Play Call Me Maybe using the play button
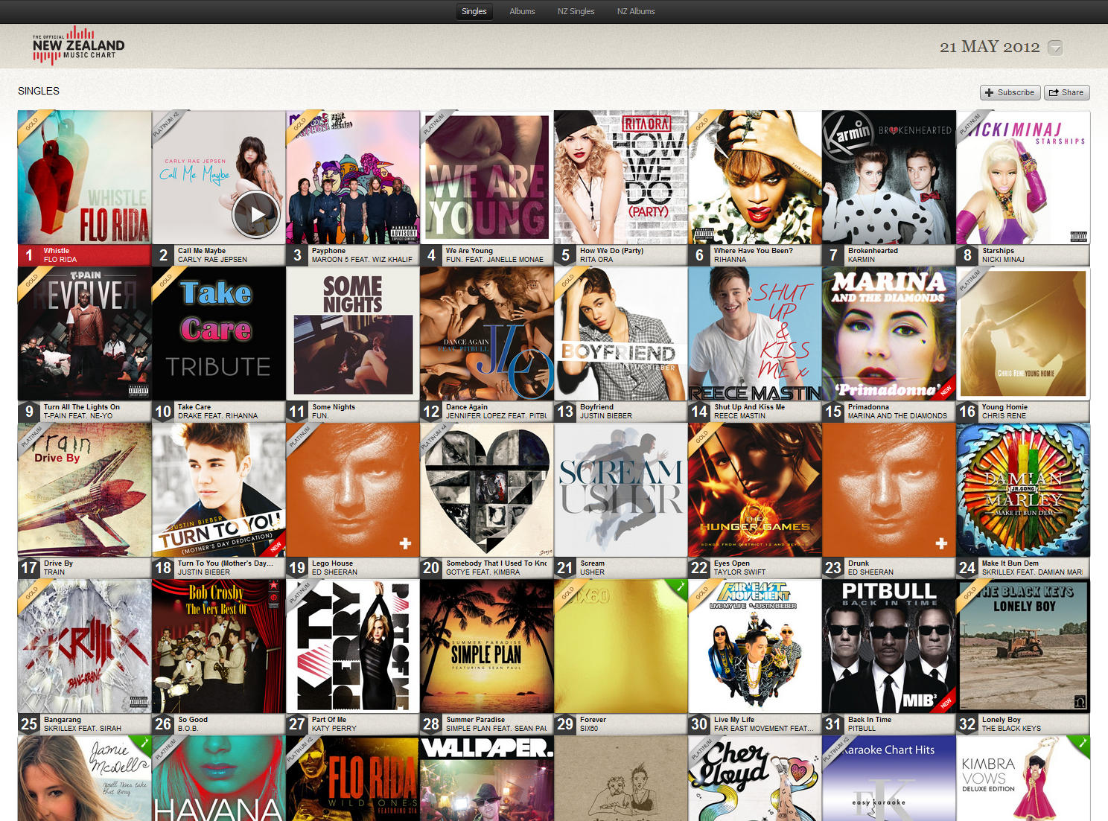 257,214
